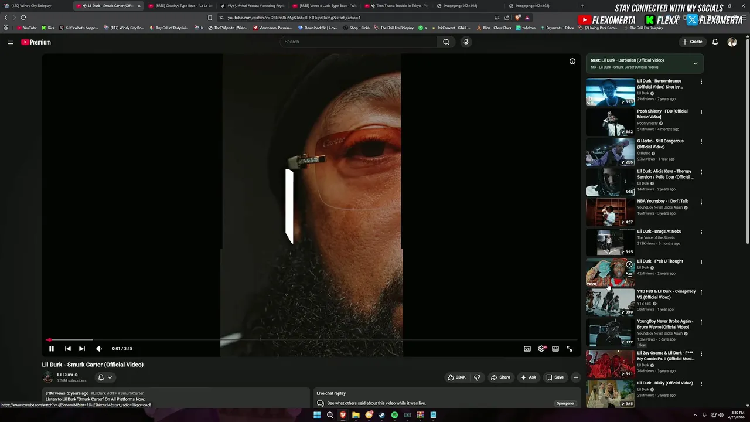The width and height of the screenshot is (750, 422).
Task: Expand the Mix playlist queue chevron
Action: pos(696,63)
